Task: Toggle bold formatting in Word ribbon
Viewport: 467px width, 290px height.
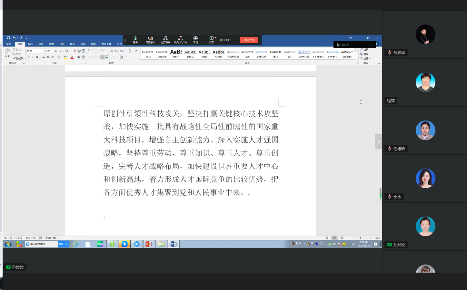Action: 28,57
